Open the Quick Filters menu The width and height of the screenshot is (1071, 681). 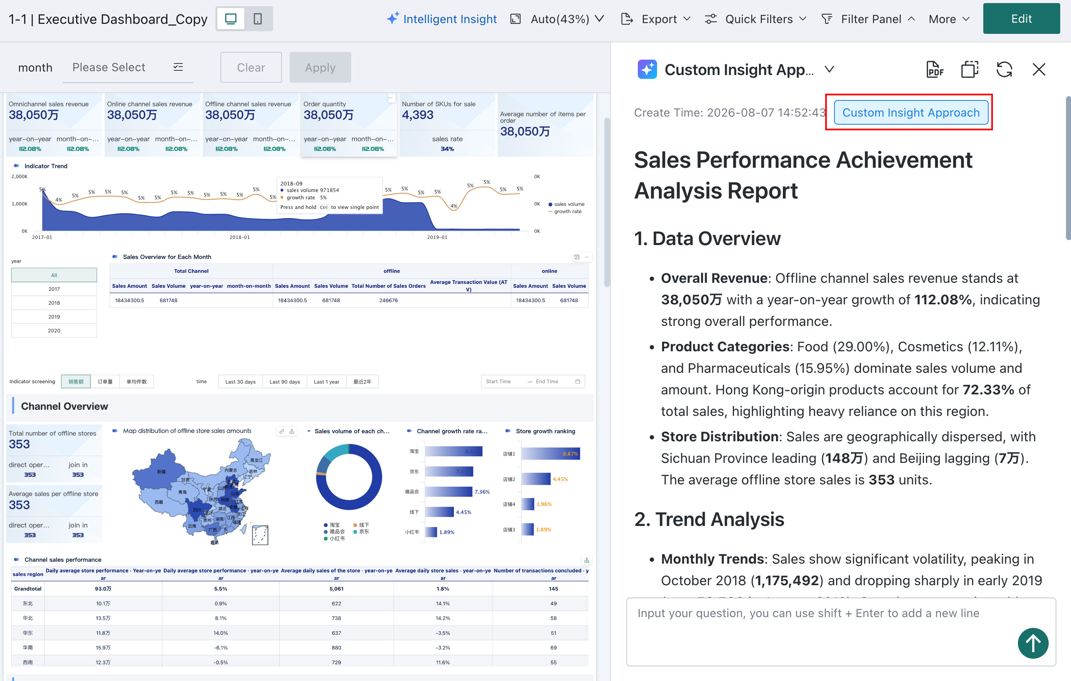[756, 19]
